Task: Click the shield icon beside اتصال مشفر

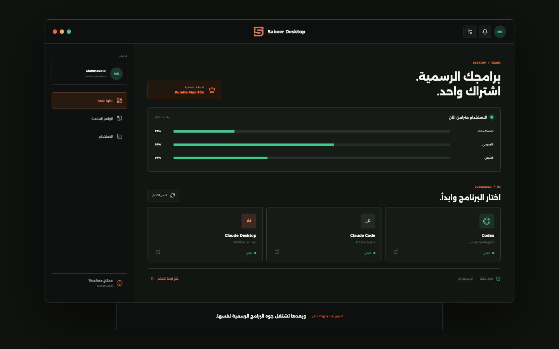Action: (498, 279)
